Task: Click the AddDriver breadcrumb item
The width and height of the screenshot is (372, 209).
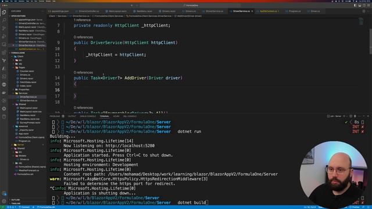Action: pyautogui.click(x=189, y=16)
